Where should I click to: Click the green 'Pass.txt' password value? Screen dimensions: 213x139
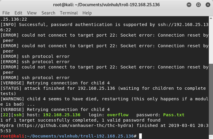pyautogui.click(x=174, y=115)
